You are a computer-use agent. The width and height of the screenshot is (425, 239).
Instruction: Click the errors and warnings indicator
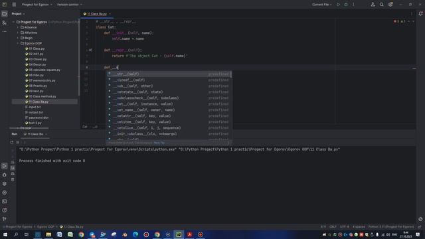400,21
